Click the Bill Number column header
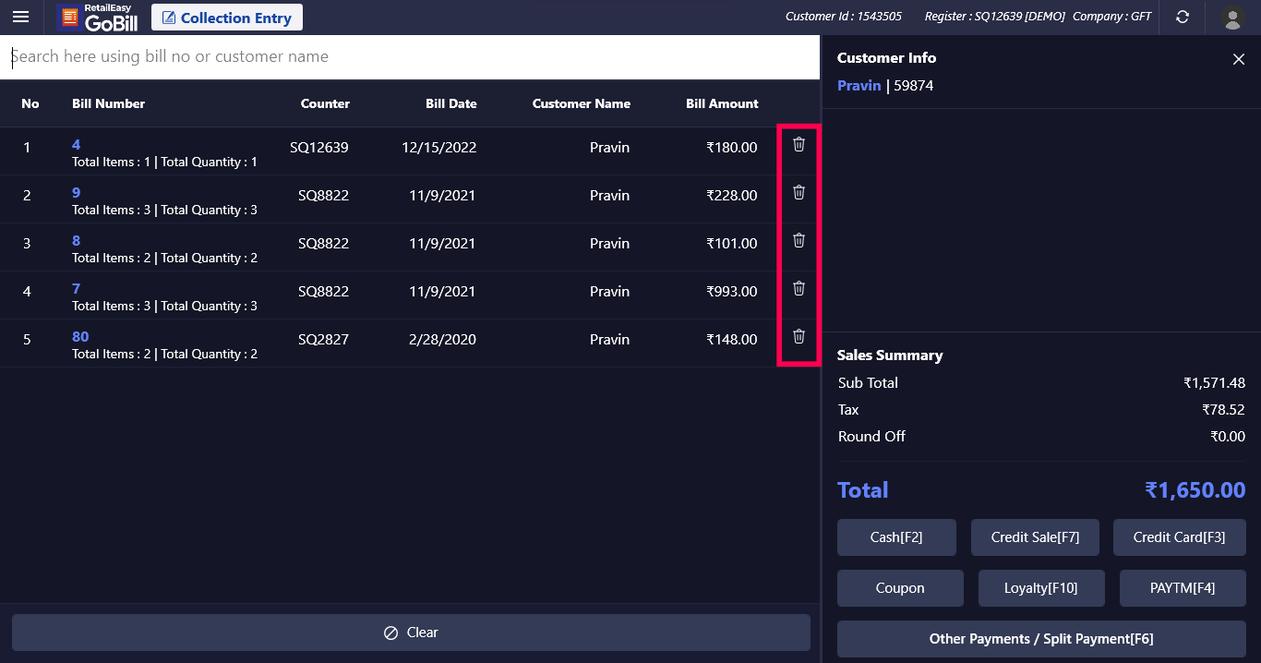The height and width of the screenshot is (663, 1261). [109, 103]
